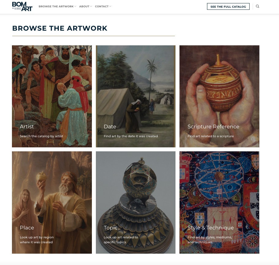Image resolution: width=279 pixels, height=265 pixels.
Task: Click 'Look up art by region' text
Action: (37, 237)
